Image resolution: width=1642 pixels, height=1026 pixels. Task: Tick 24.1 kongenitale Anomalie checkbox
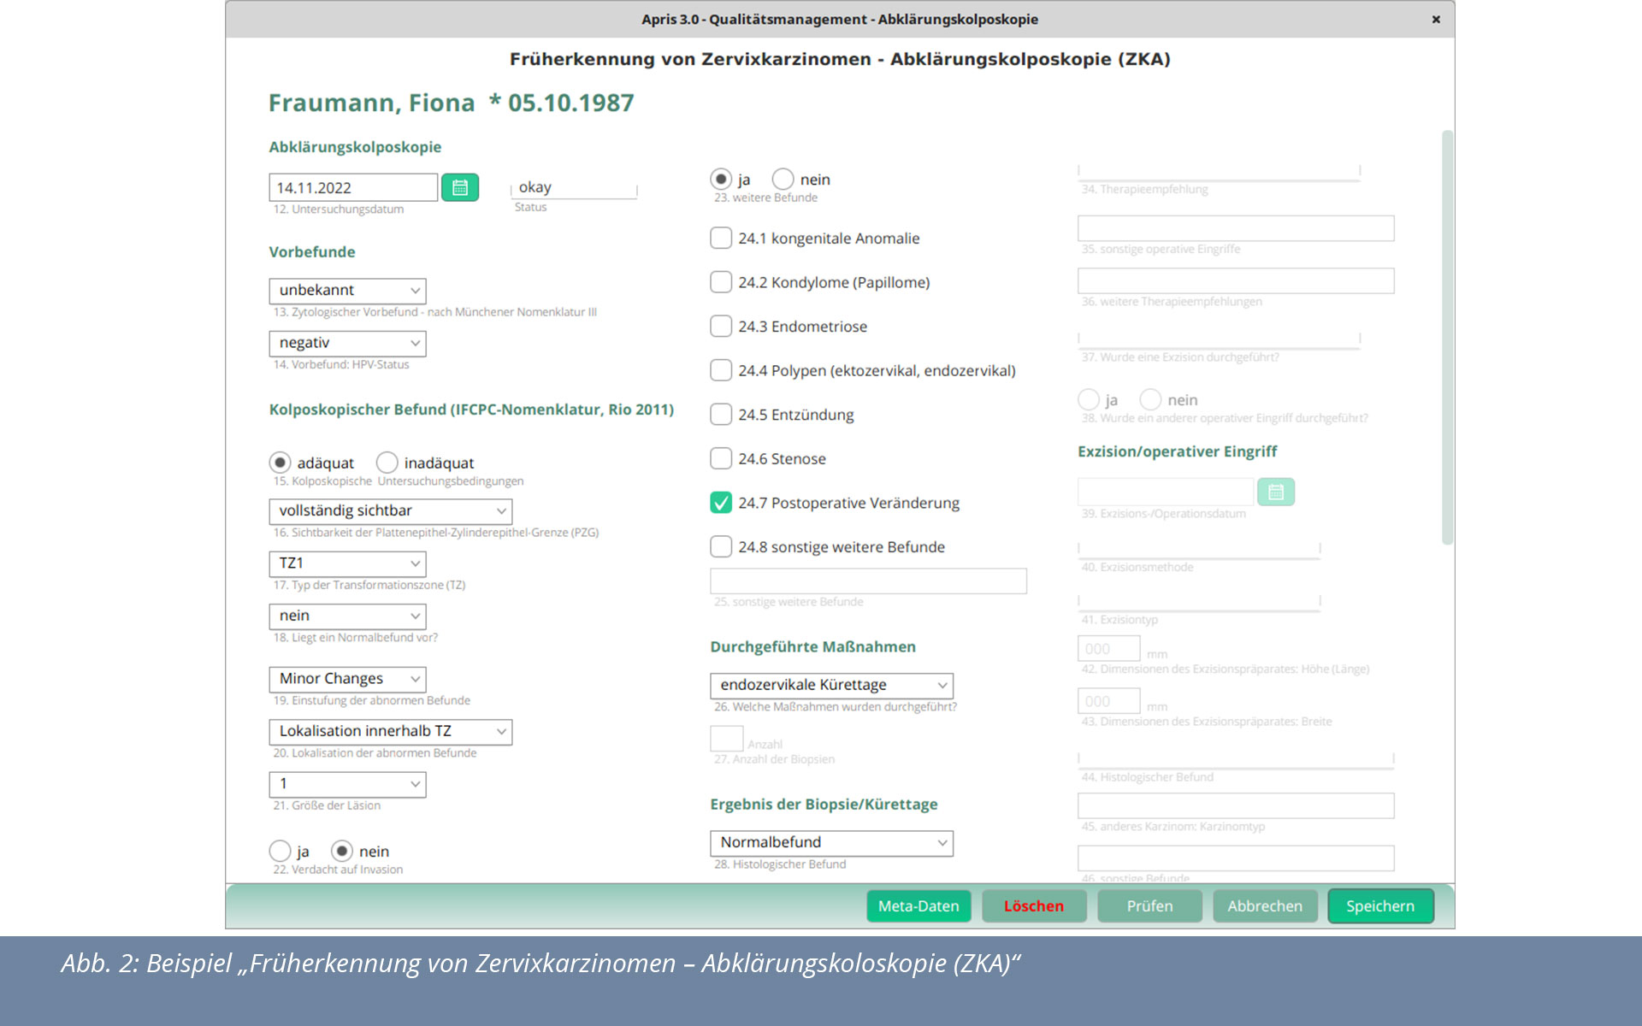click(721, 238)
